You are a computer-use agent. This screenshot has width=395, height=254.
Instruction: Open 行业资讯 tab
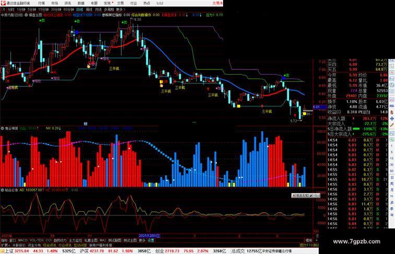click(65, 245)
